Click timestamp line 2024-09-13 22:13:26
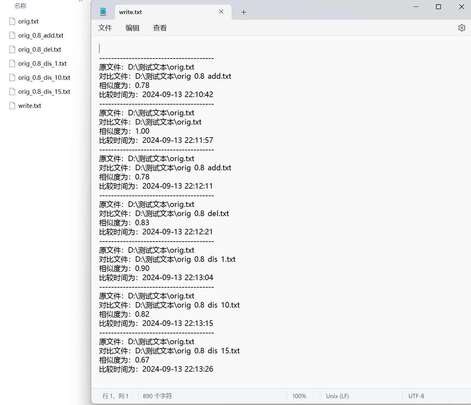 (x=156, y=369)
